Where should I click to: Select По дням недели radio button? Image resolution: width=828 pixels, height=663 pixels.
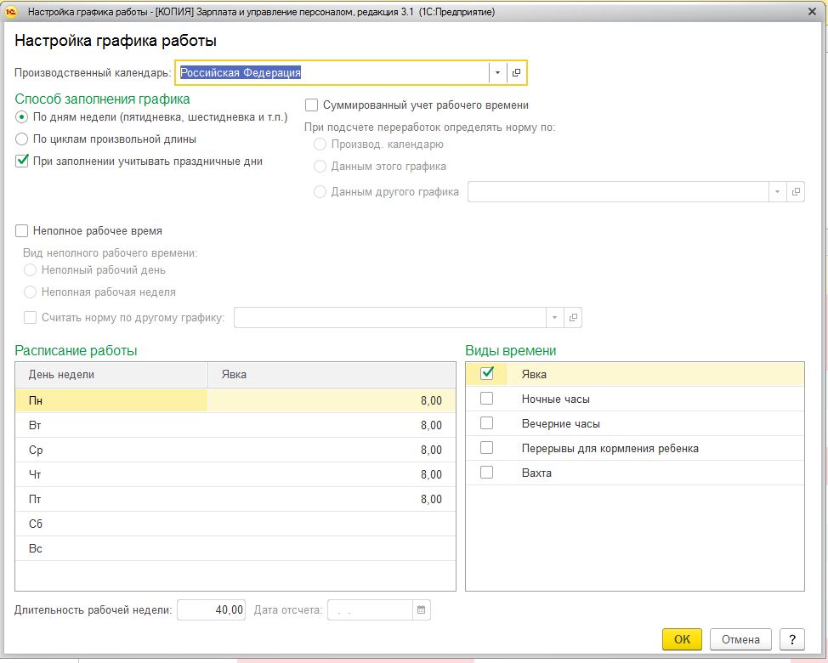(21, 117)
